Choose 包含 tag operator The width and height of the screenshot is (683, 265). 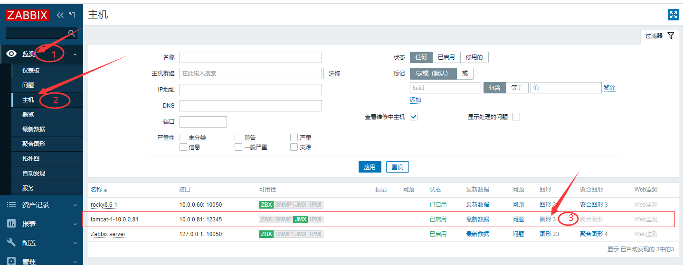click(494, 88)
